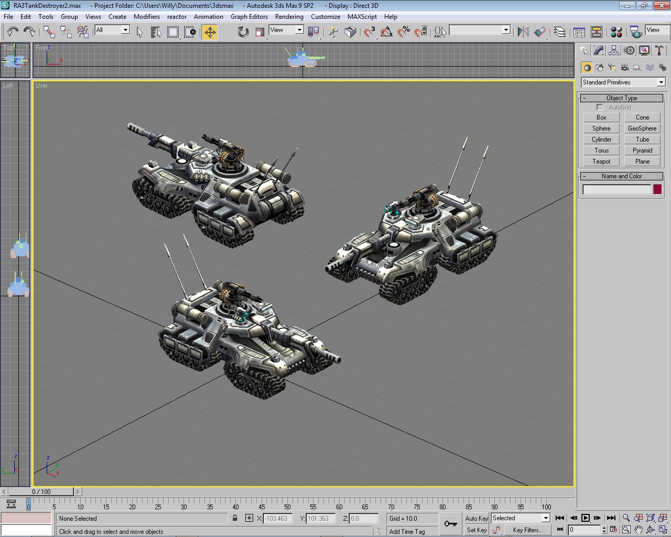Select the Scale tool
The width and height of the screenshot is (671, 537).
[259, 32]
